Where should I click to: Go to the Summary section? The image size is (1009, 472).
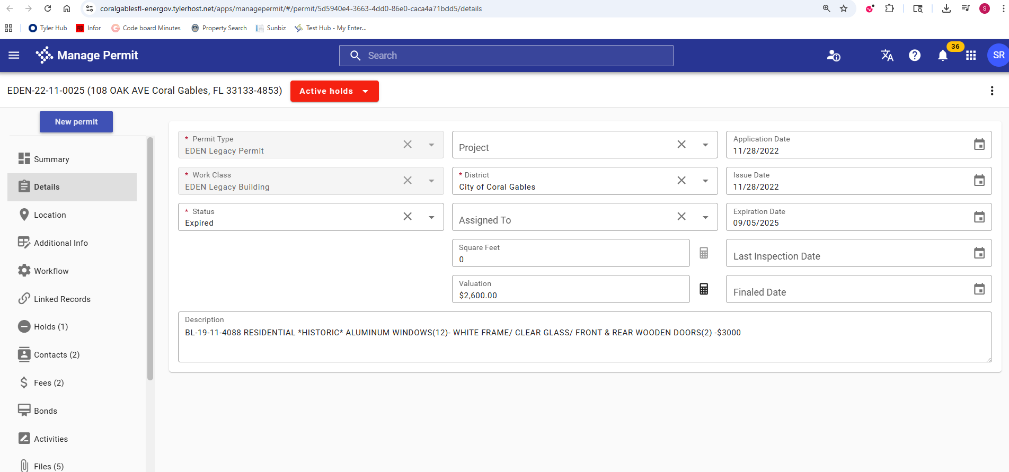point(51,159)
